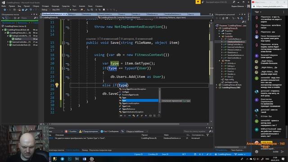Viewport: 288px width, 162px height.
Task: Click the bookmark toolbar icon
Action: tap(104, 10)
